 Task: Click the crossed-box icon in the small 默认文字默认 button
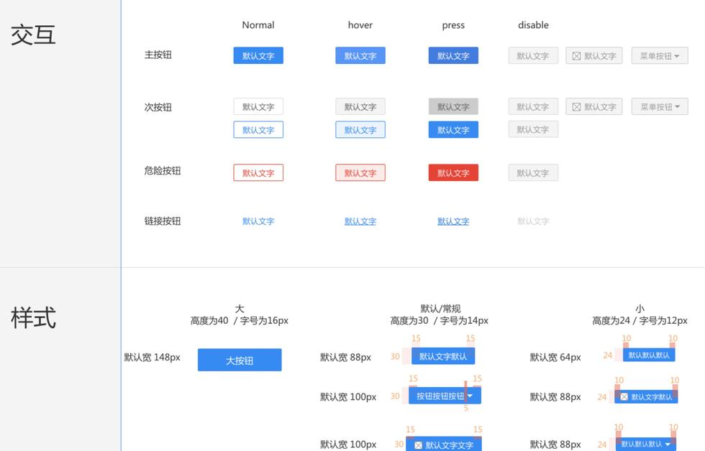coord(624,396)
